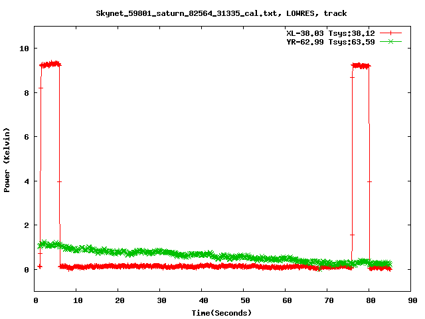Click the first red calibration pulse plateau

50,64
